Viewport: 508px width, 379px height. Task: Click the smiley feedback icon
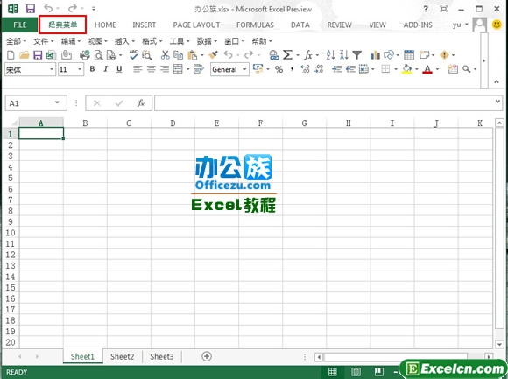[497, 25]
